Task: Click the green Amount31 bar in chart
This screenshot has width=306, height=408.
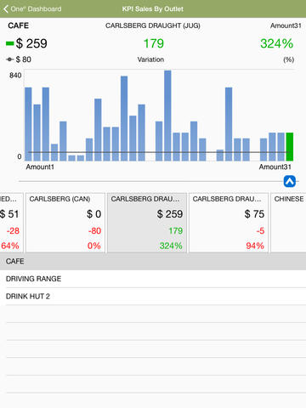Action: click(x=290, y=147)
